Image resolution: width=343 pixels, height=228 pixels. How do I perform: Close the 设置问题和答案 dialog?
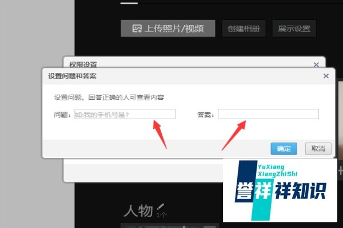326,76
